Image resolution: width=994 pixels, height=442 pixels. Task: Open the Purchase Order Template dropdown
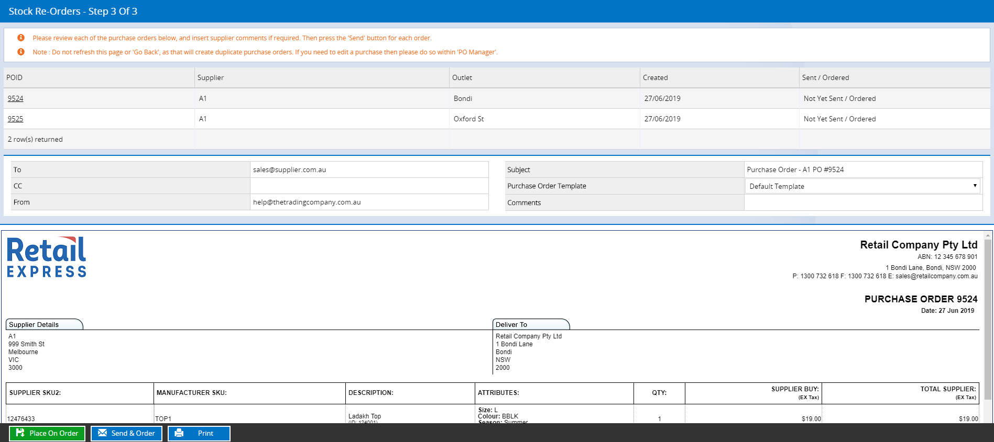862,186
